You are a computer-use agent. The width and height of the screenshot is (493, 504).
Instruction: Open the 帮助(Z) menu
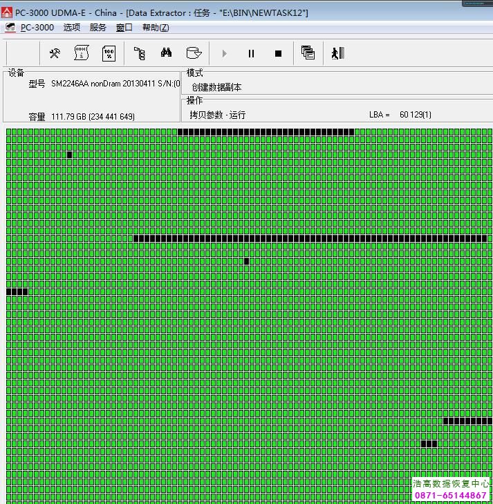pyautogui.click(x=155, y=28)
